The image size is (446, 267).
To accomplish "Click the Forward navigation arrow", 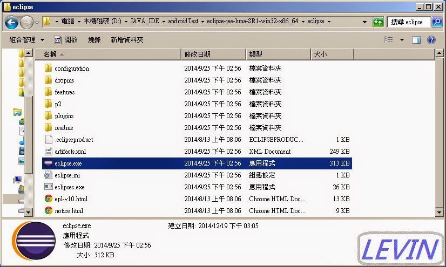I will point(27,23).
